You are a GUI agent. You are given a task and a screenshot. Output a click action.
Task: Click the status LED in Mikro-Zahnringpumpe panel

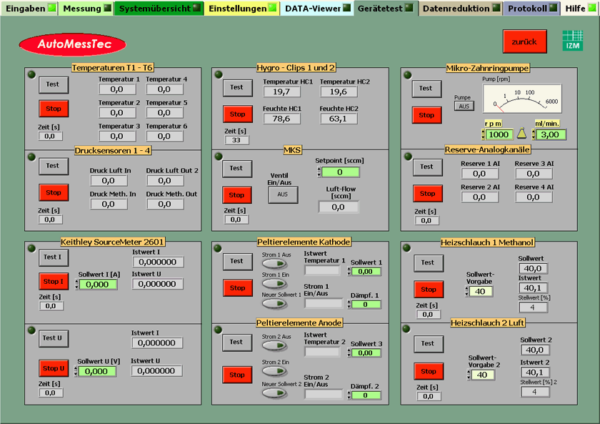(x=408, y=75)
